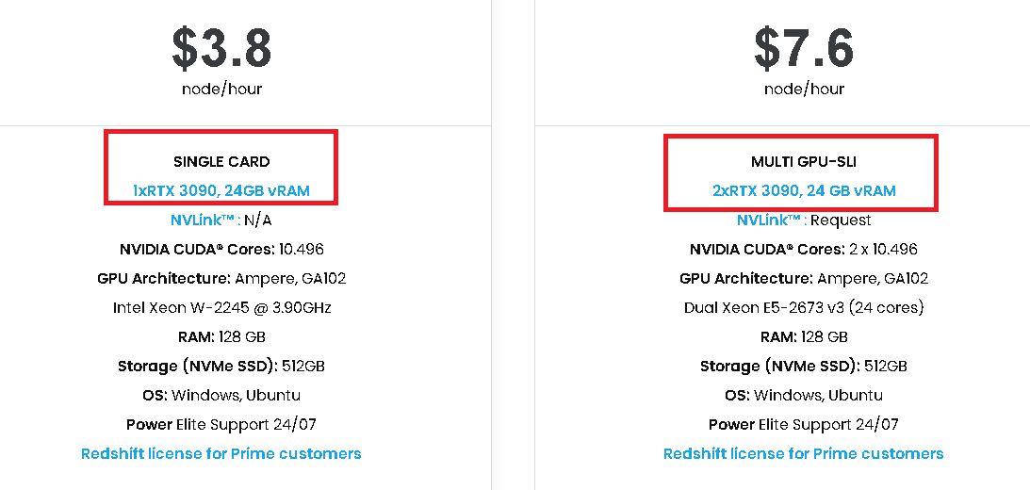Open the 1xRTX 3090, 24GB vRAM link
1030x490 pixels.
tap(221, 190)
